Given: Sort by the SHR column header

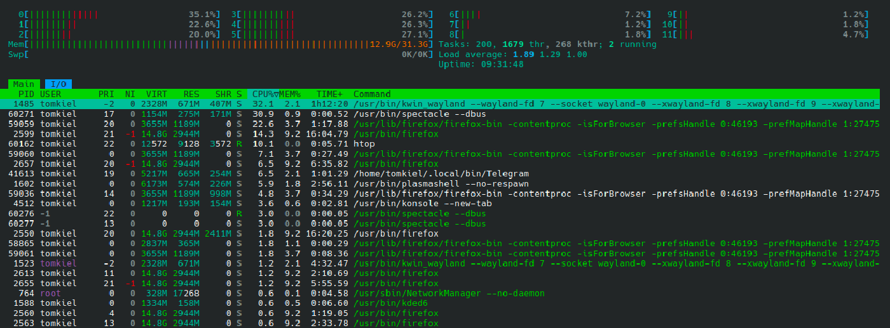Looking at the screenshot, I should tap(224, 94).
